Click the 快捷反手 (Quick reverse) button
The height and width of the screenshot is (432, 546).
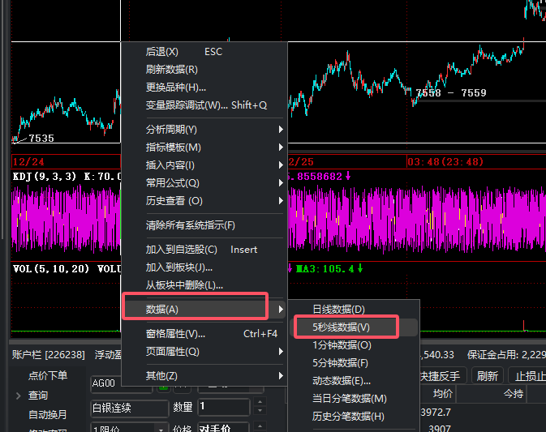[x=441, y=376]
